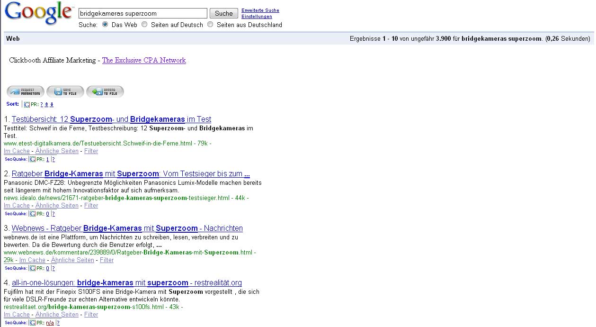596x327 pixels.
Task: Open 'The Exclusive CPA Network' ad link
Action: (144, 60)
